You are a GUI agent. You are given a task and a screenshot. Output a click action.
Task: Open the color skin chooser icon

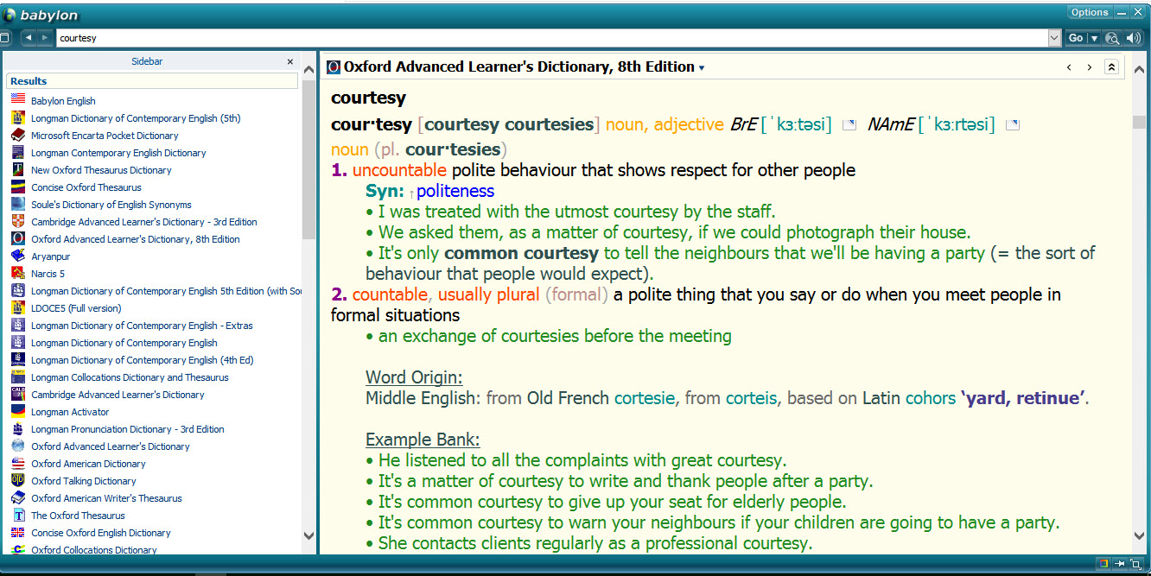click(1103, 564)
